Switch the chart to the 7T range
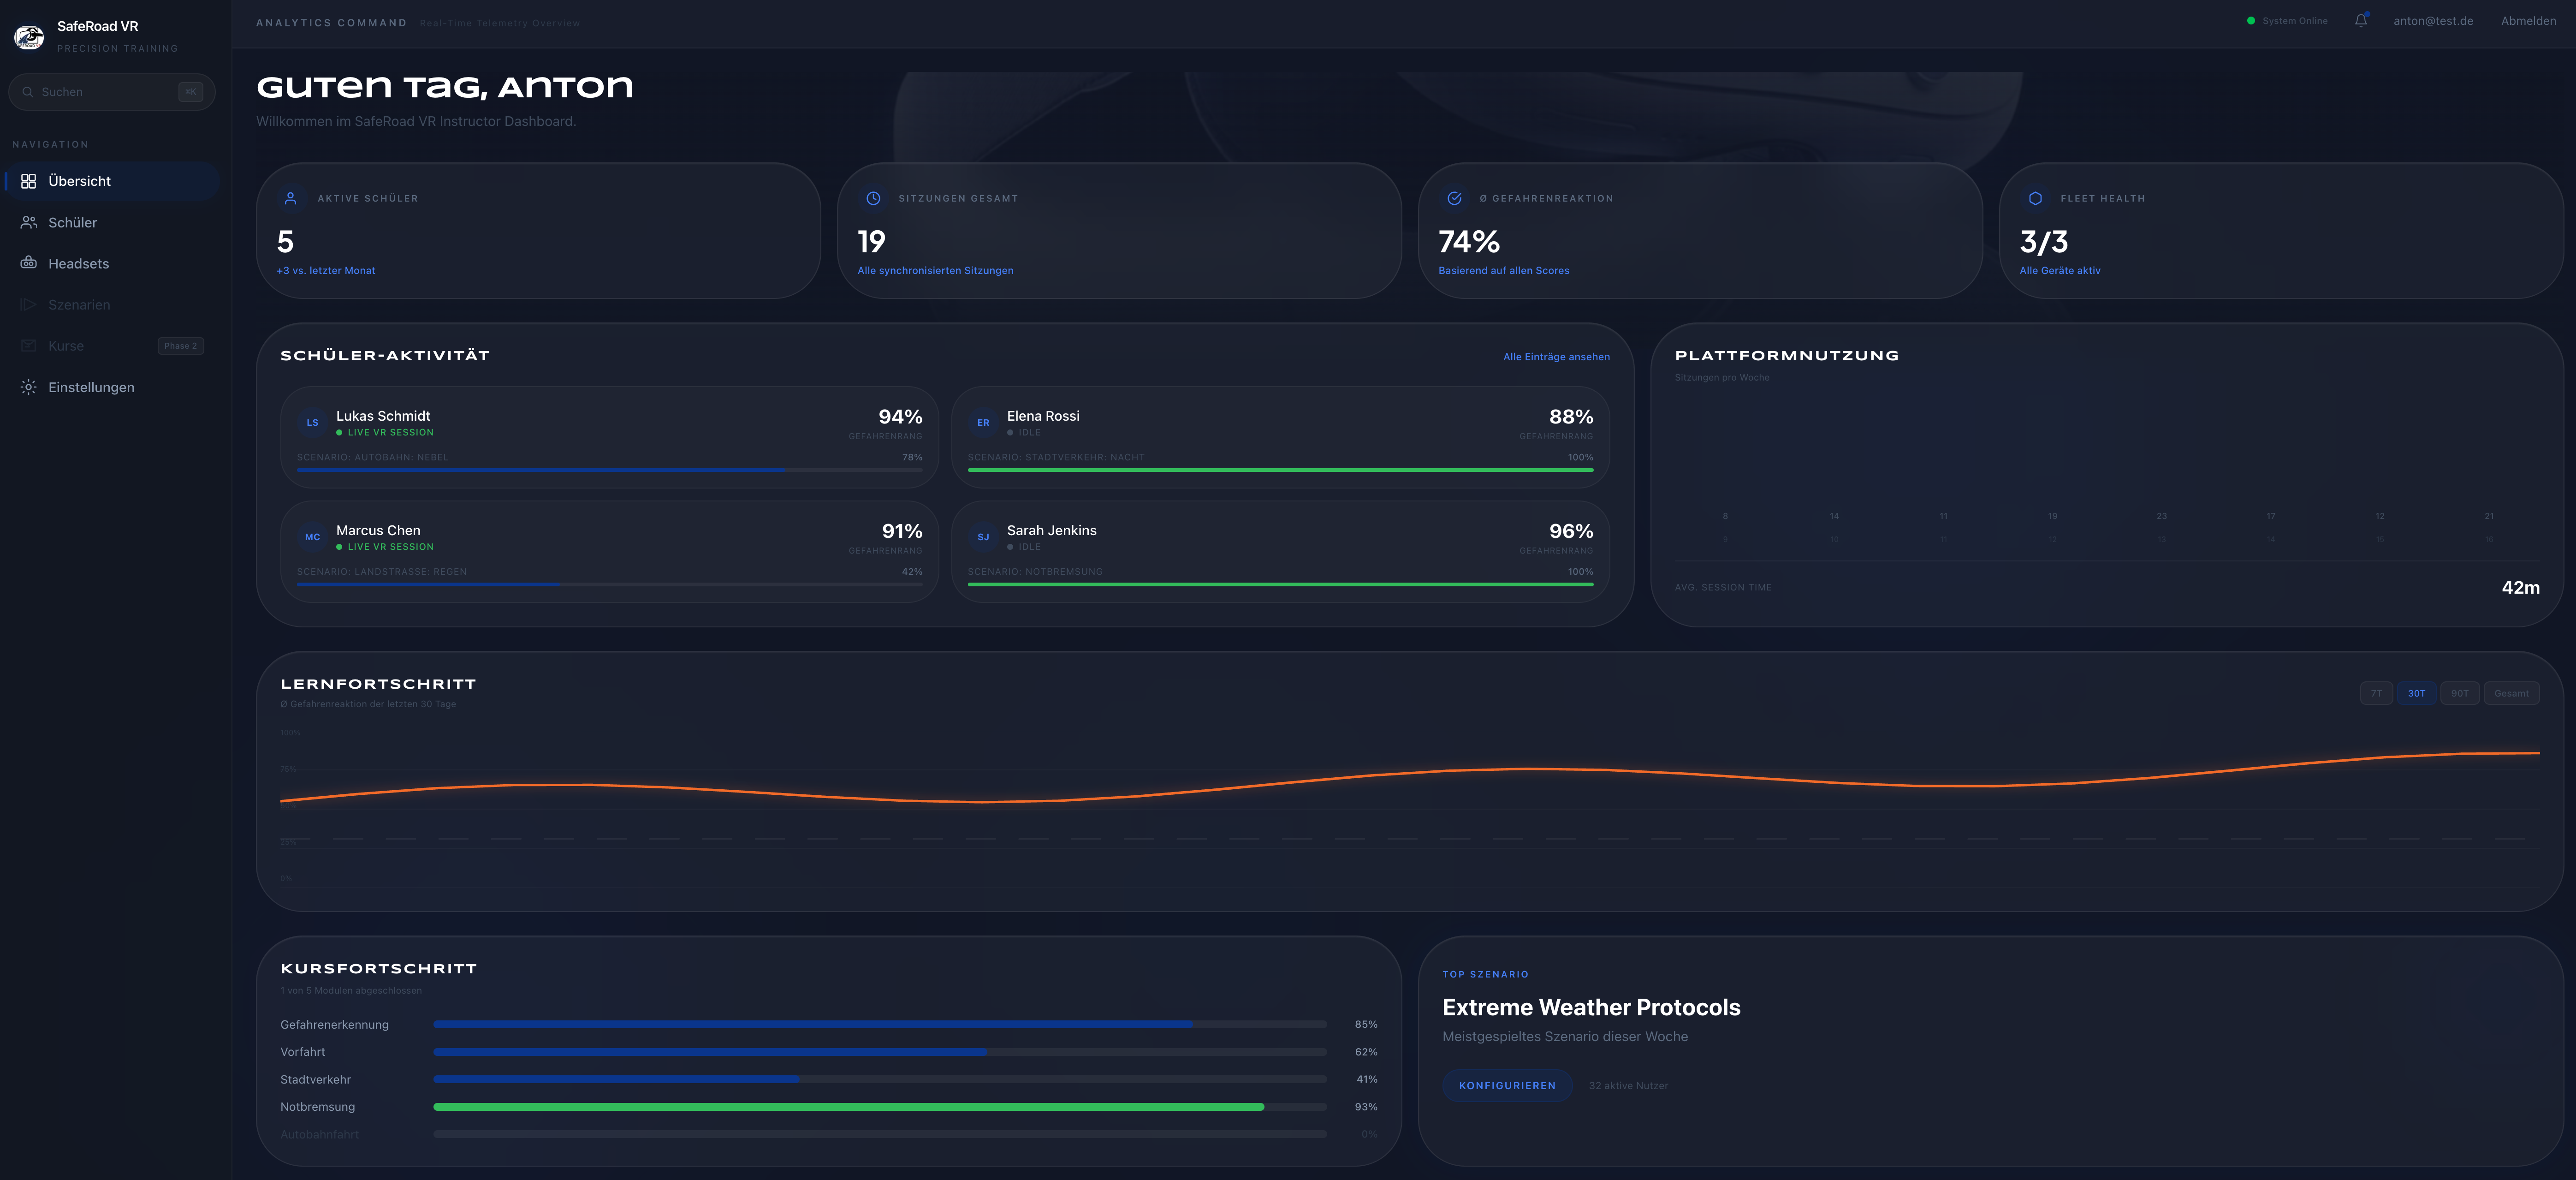Screen dimensions: 2576x1180 pyautogui.click(x=2376, y=693)
